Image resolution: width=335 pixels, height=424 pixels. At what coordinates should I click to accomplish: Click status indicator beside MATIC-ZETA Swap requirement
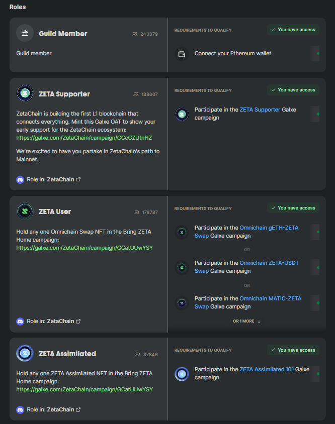318,303
